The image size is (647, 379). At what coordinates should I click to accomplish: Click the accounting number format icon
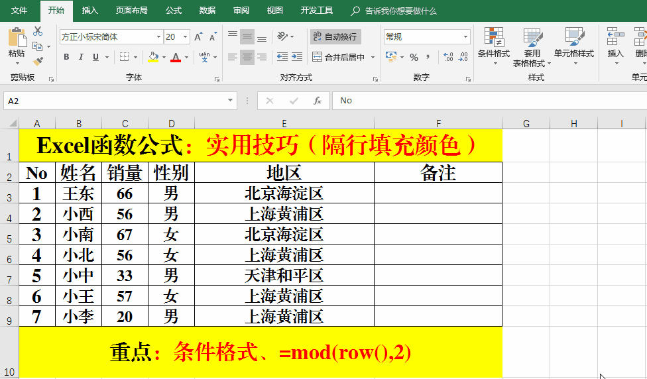pyautogui.click(x=391, y=57)
